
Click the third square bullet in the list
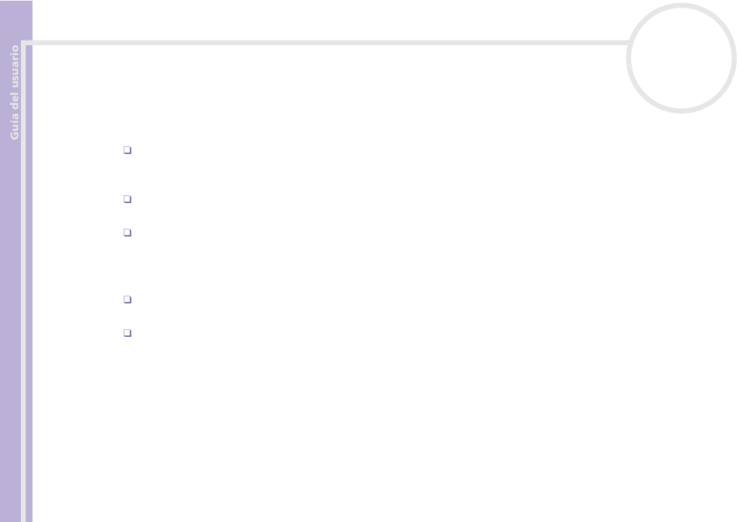[128, 233]
